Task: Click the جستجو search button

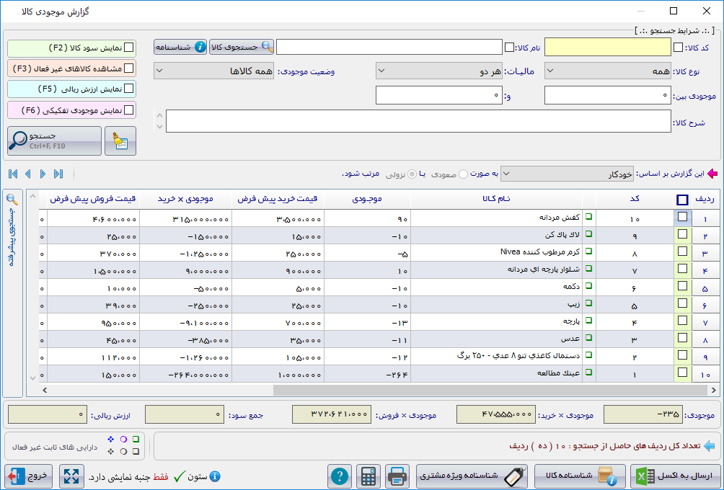Action: pyautogui.click(x=55, y=141)
